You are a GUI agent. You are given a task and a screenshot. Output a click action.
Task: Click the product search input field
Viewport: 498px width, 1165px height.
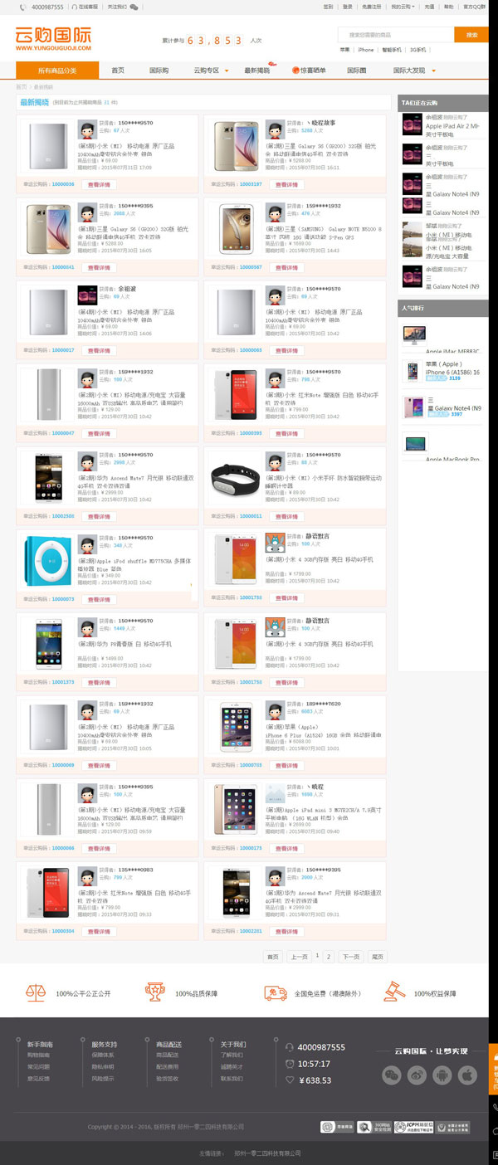(x=396, y=35)
